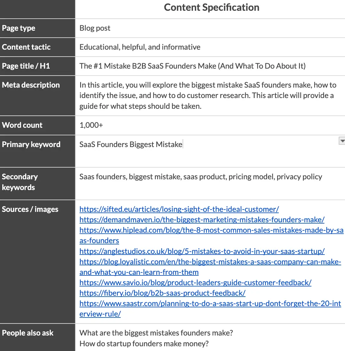Select the Content Specification header cell
Viewport: 345px width, 351px height.
tap(211, 8)
